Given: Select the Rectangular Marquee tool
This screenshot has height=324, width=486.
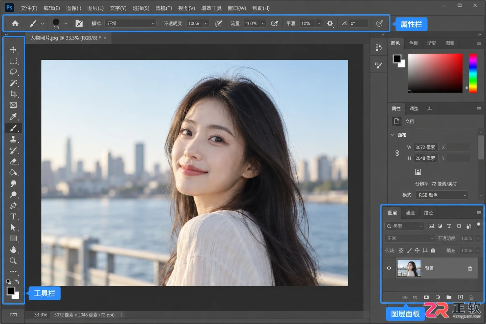Looking at the screenshot, I should pyautogui.click(x=13, y=61).
